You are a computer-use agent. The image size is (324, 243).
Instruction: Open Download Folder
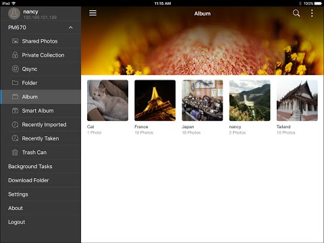pos(40,180)
